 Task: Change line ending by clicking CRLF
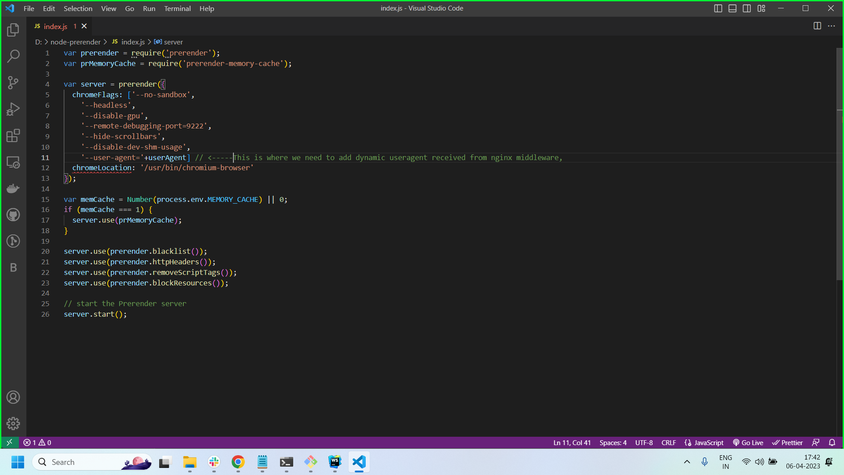(x=669, y=442)
